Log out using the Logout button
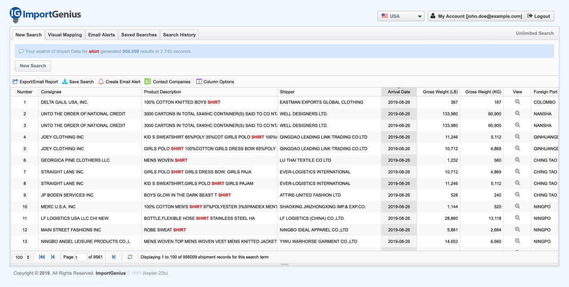The width and height of the screenshot is (569, 287). 539,16
